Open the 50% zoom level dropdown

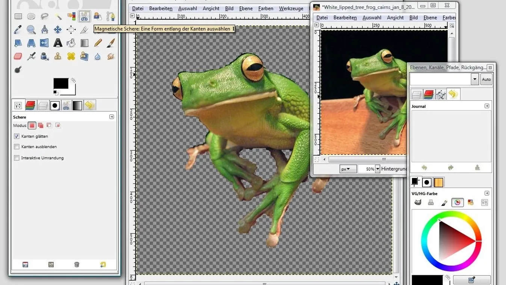coord(378,169)
